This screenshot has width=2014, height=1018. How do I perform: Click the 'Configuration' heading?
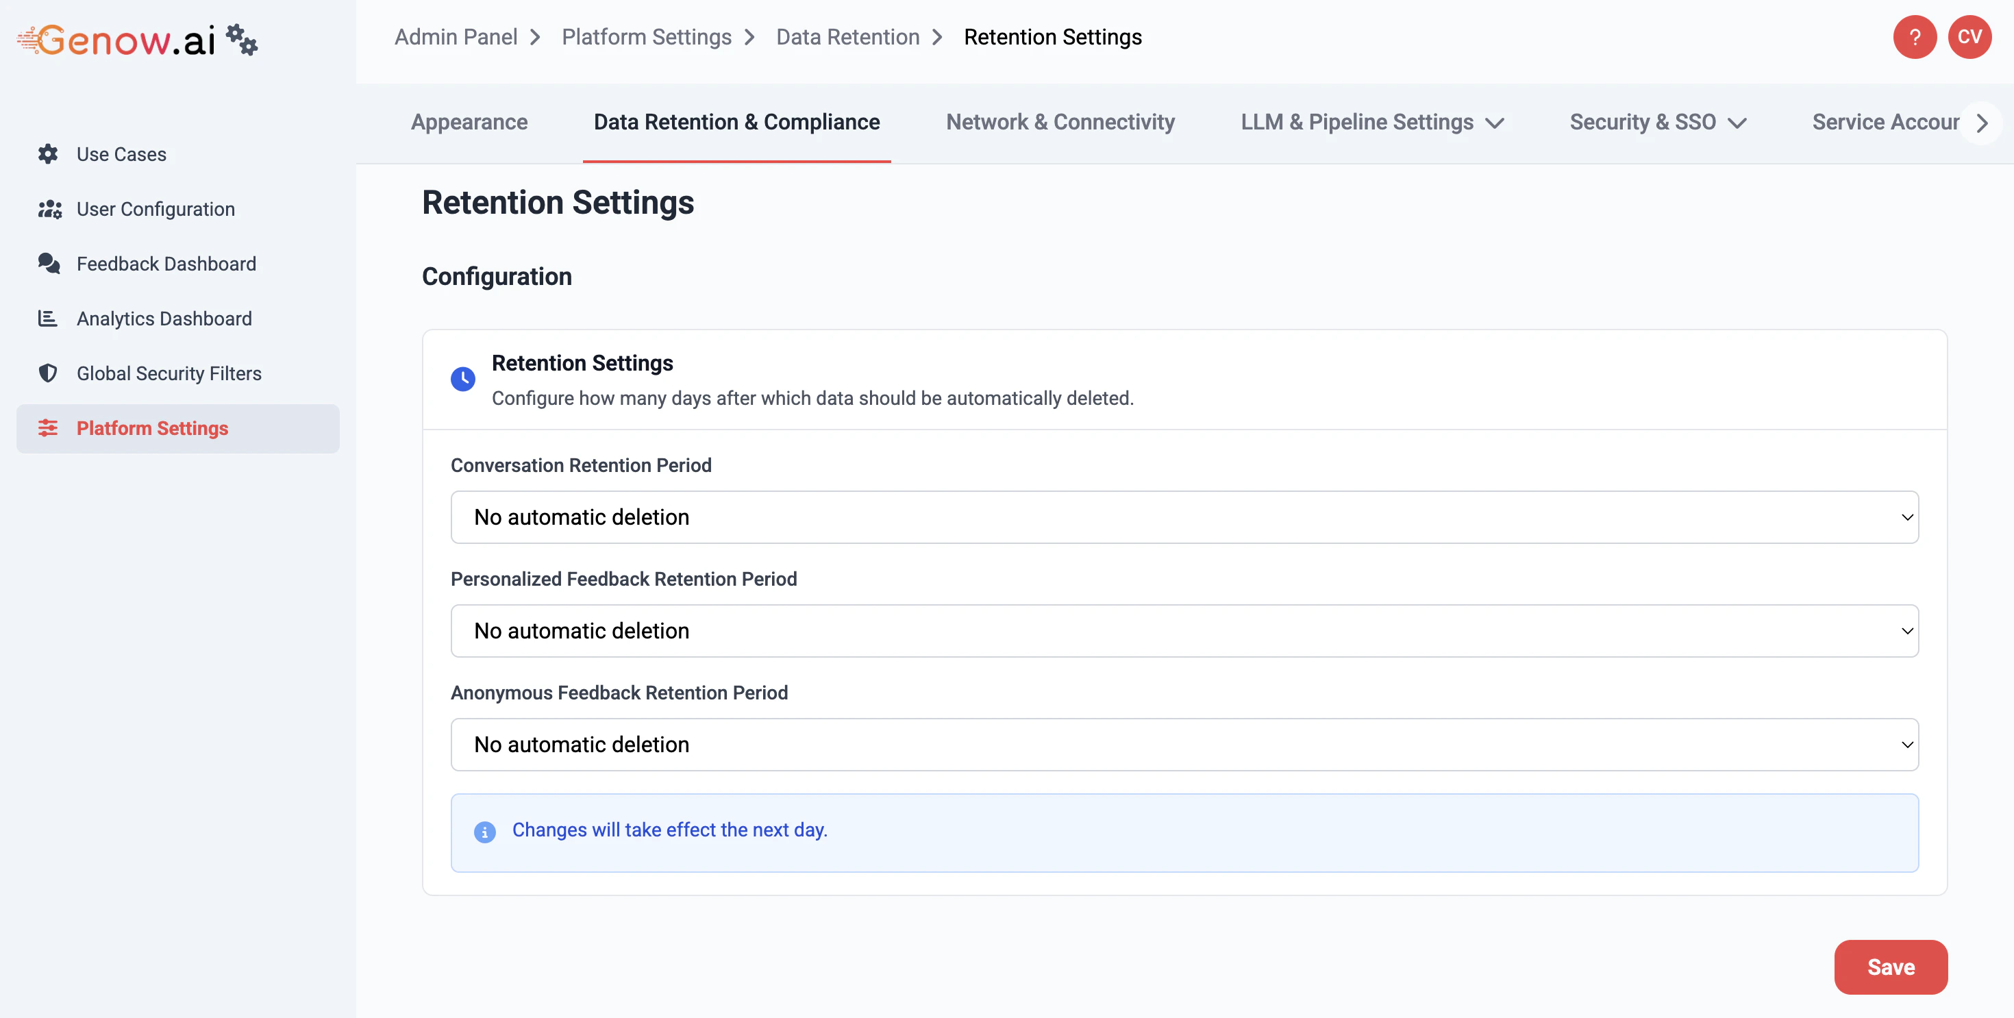(x=497, y=277)
